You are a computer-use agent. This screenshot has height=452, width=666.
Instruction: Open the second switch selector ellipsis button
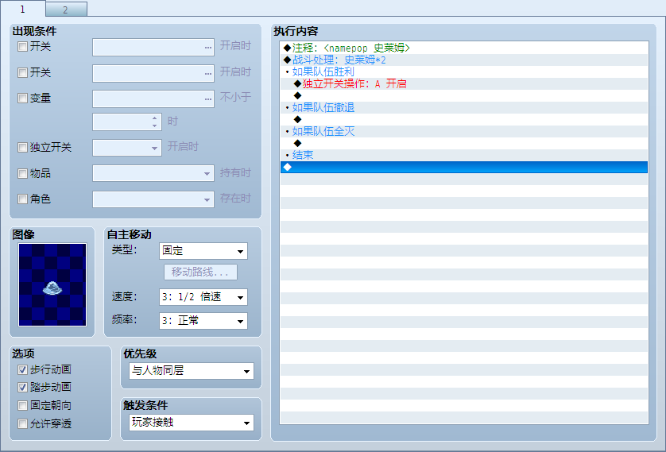(207, 73)
